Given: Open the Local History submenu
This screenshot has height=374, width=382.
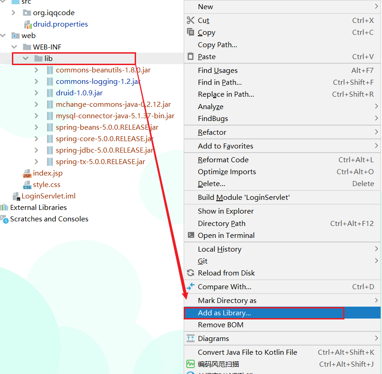Looking at the screenshot, I should [x=282, y=249].
